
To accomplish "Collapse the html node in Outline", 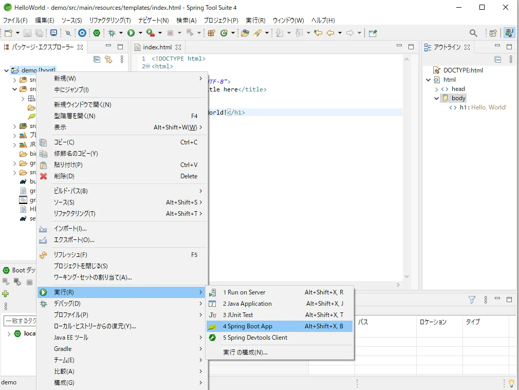I will [429, 80].
